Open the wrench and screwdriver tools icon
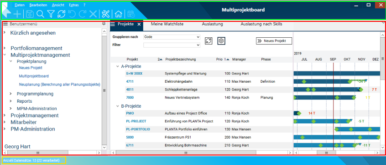This screenshot has width=386, height=165. click(105, 14)
